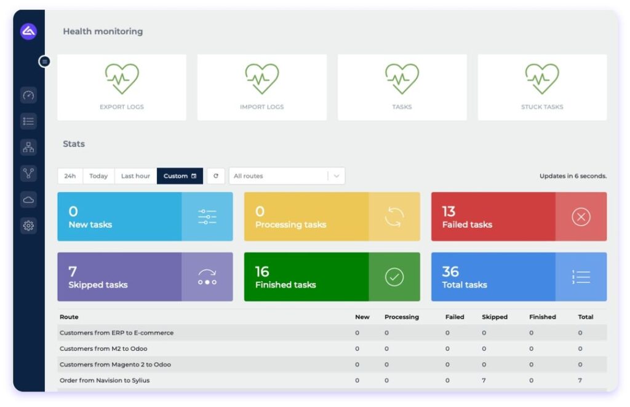Open the task list icon in sidebar
This screenshot has height=407, width=630.
click(28, 121)
